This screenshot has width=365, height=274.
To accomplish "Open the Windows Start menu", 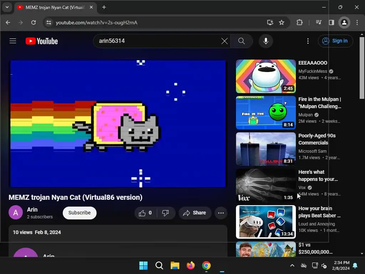I will pyautogui.click(x=143, y=265).
